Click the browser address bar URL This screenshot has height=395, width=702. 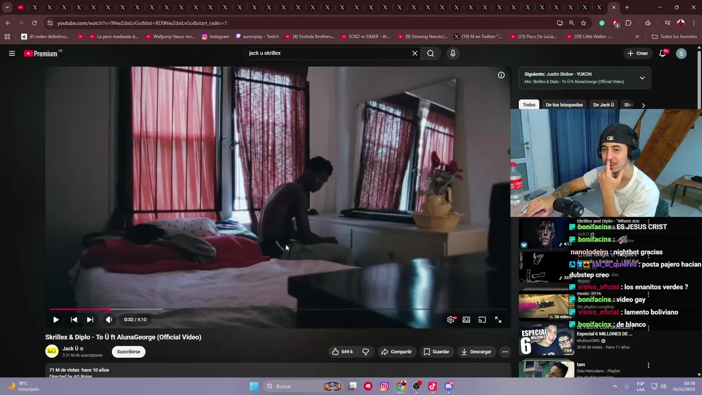pyautogui.click(x=142, y=23)
